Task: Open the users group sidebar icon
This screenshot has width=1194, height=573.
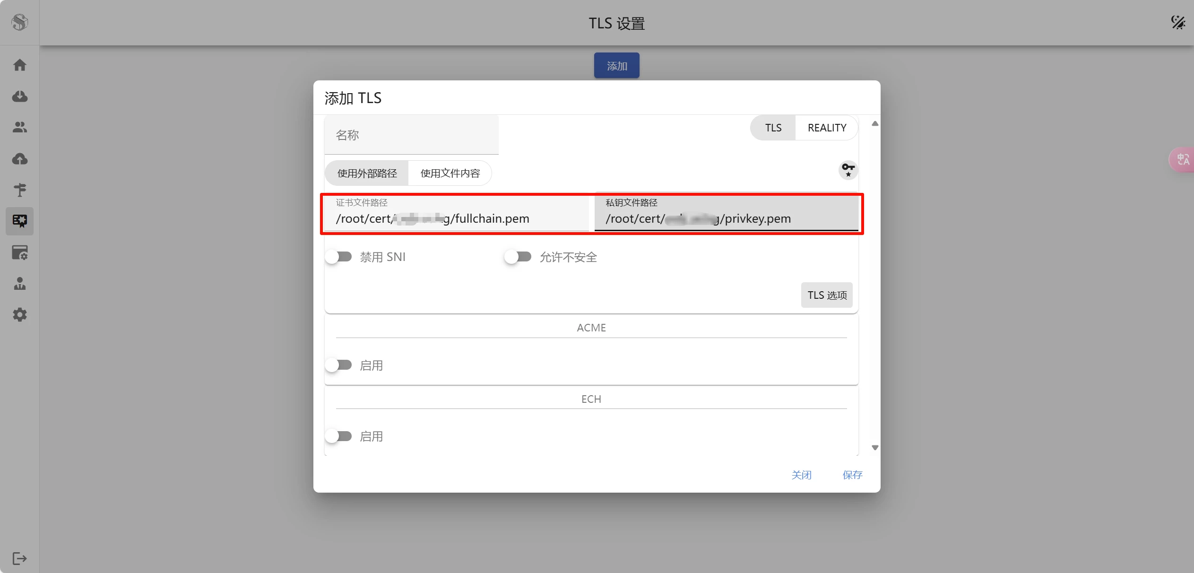Action: (x=19, y=127)
